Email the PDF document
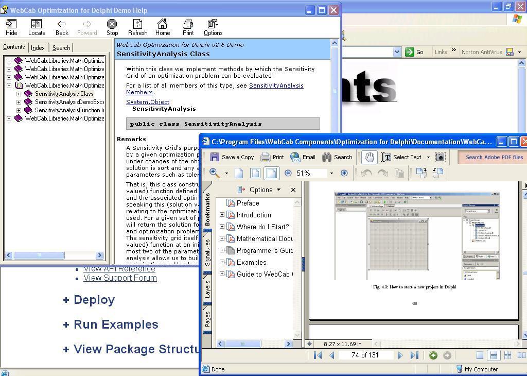 [x=303, y=157]
